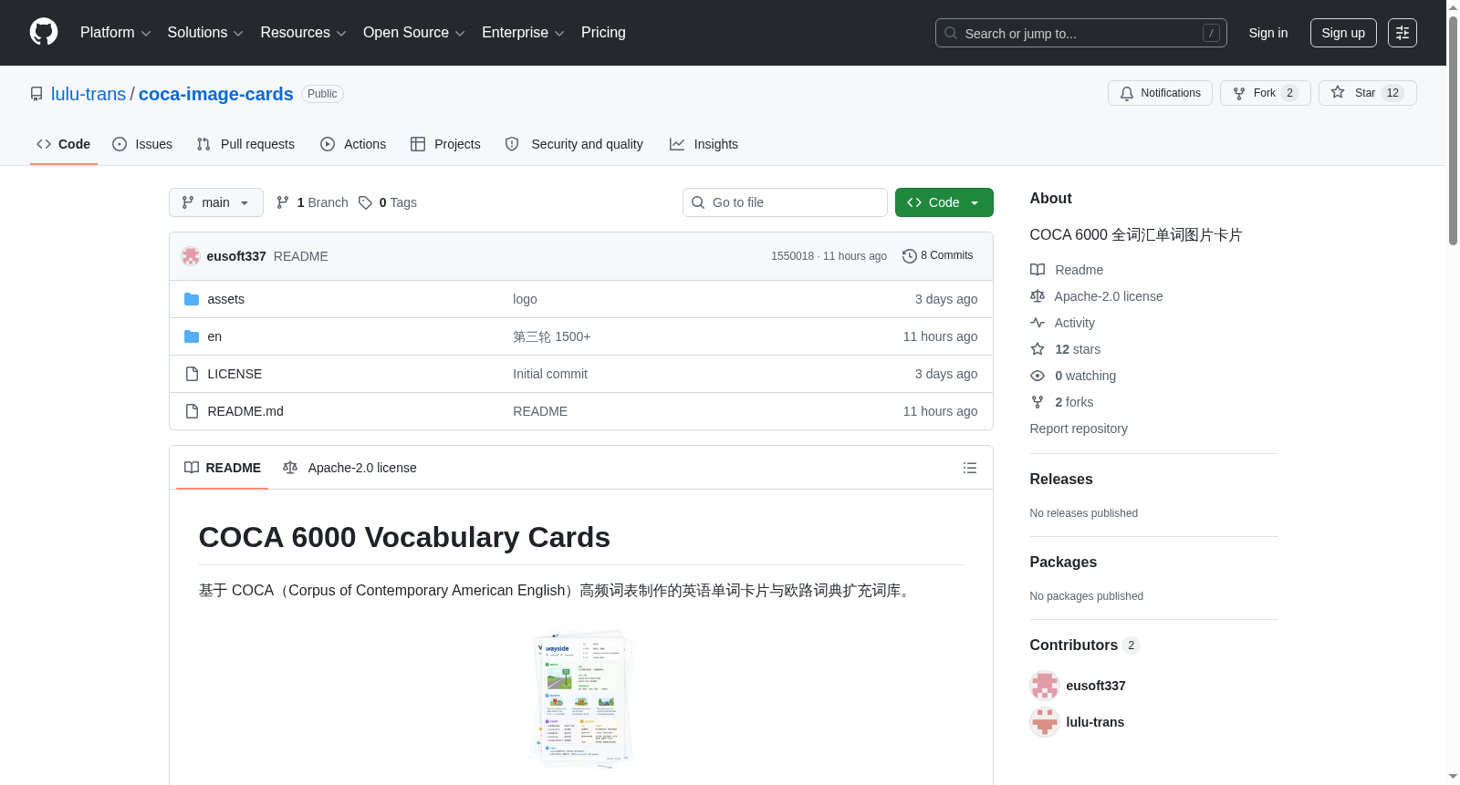Click the Report repository link
The image size is (1460, 785).
click(1079, 429)
